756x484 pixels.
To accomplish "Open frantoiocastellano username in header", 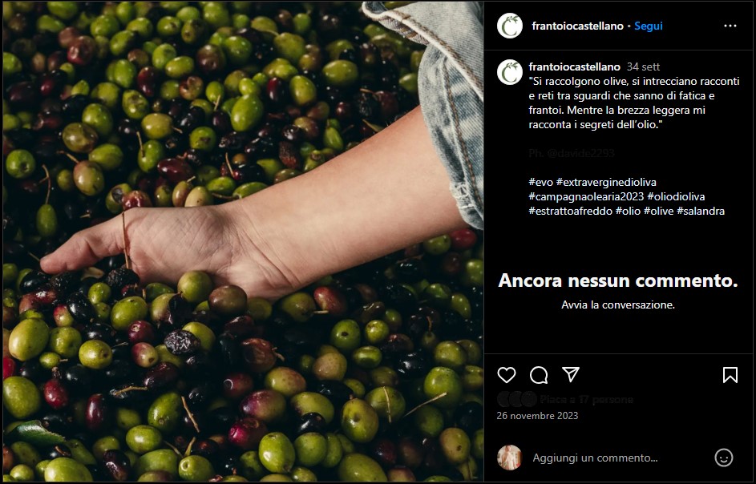I will (577, 26).
